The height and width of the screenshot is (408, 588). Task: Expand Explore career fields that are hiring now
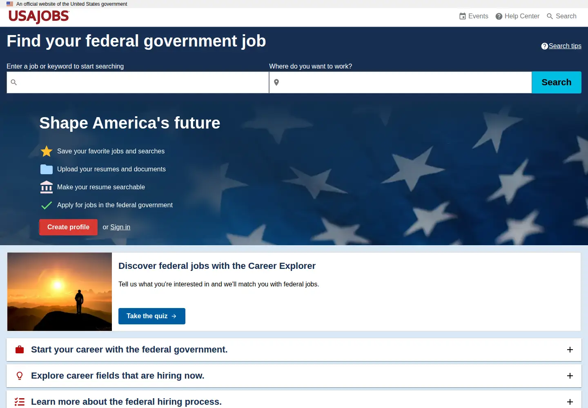click(294, 376)
